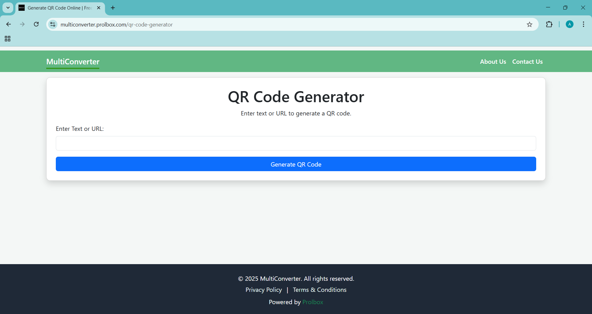Open the Extensions puzzle icon
Screen dimensions: 592x314
point(549,24)
